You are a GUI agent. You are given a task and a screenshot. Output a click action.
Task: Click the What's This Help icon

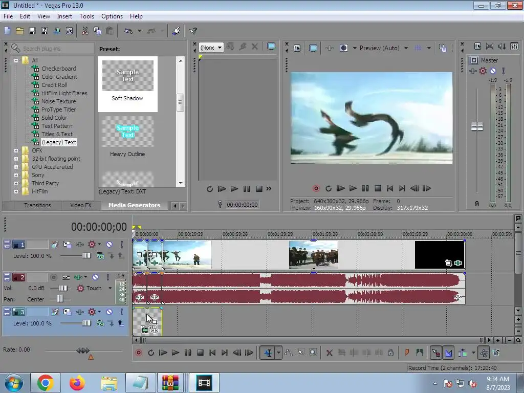point(193,31)
